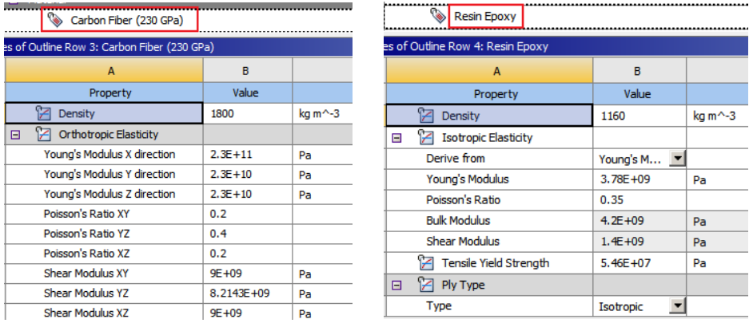
Task: Select the Young's Modulus Y direction row label
Action: click(x=110, y=174)
